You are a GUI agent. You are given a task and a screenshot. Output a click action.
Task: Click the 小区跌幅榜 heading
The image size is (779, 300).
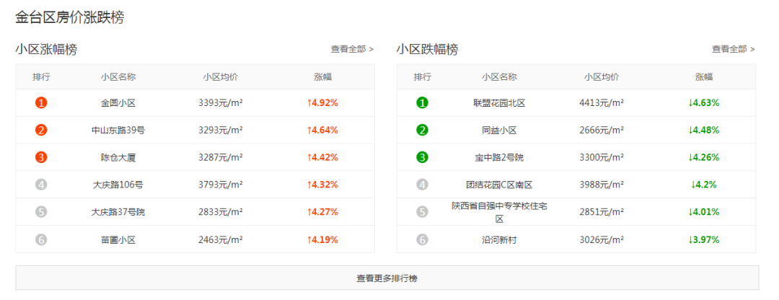click(427, 50)
